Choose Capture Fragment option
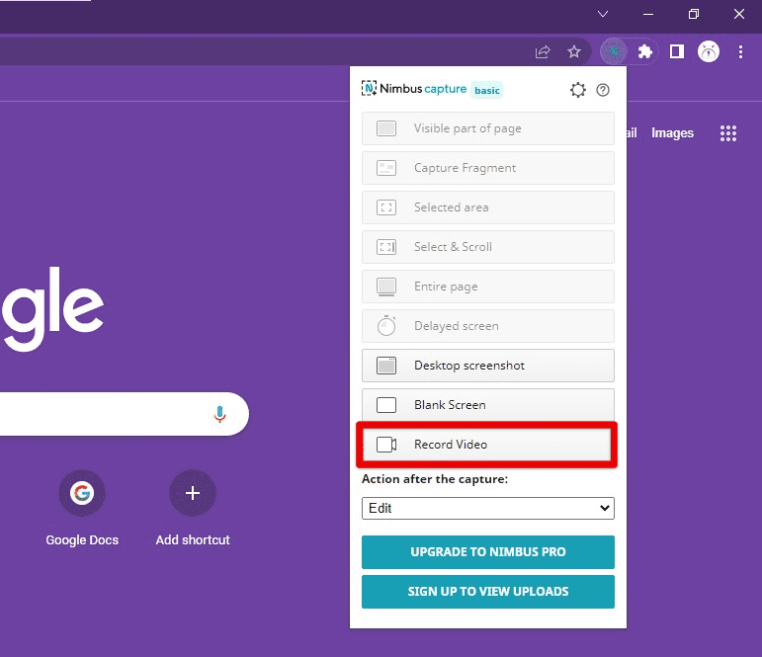The image size is (762, 657). coord(488,168)
